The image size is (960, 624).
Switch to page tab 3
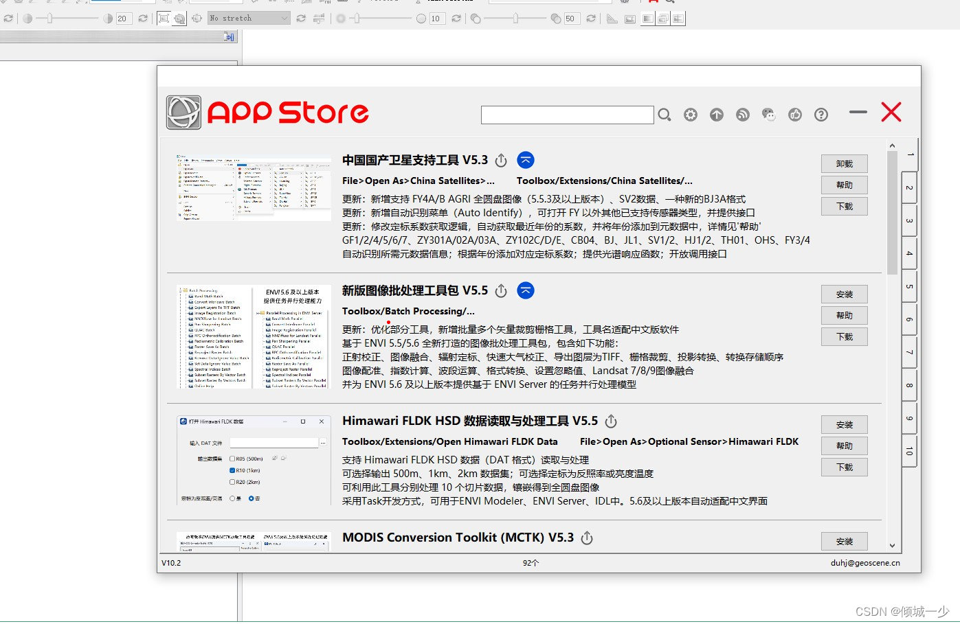(x=909, y=220)
